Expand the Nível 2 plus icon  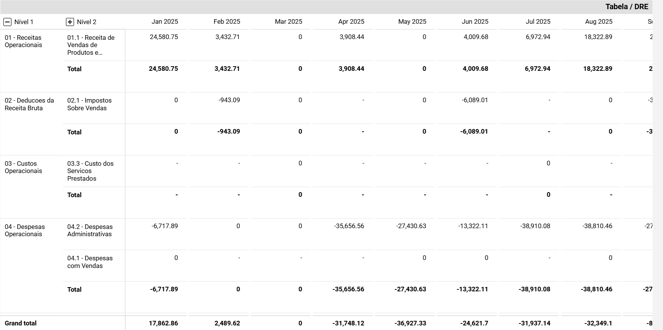70,22
